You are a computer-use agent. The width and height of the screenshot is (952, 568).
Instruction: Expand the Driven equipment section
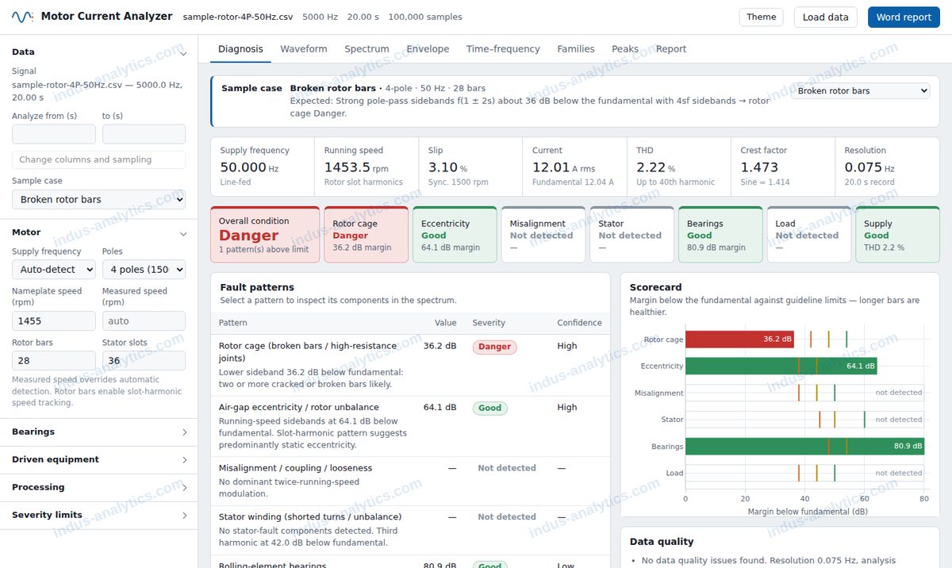click(x=98, y=459)
